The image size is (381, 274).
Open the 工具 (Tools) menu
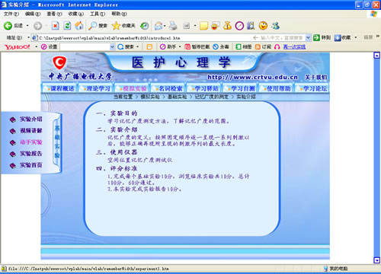click(x=98, y=14)
